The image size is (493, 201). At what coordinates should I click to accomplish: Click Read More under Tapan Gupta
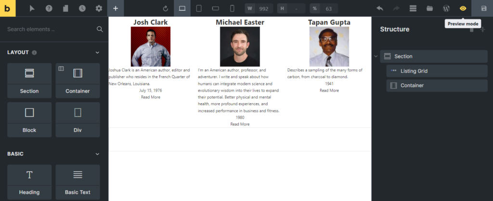point(329,90)
